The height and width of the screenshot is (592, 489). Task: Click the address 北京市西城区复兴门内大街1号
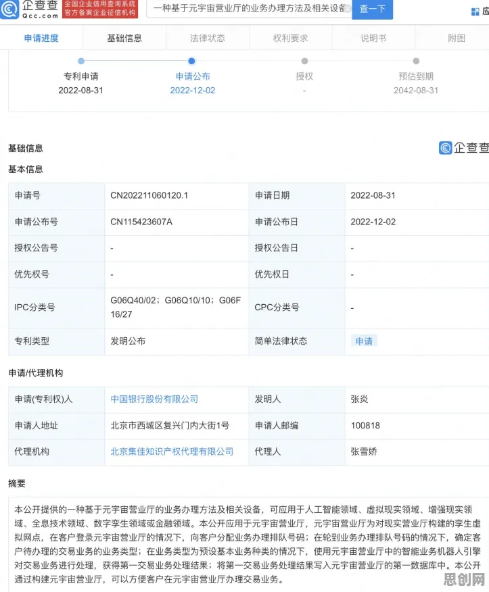(x=170, y=426)
